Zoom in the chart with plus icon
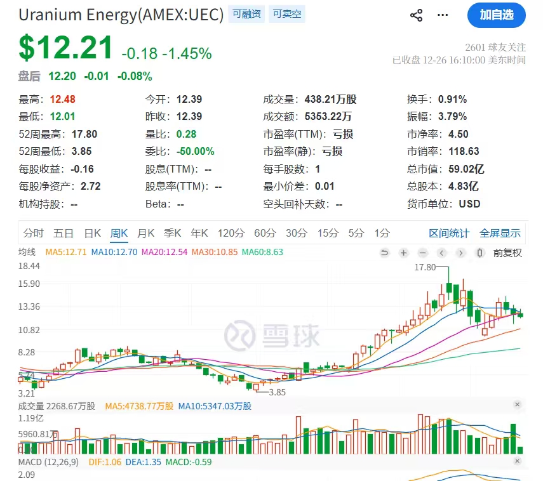 point(403,253)
